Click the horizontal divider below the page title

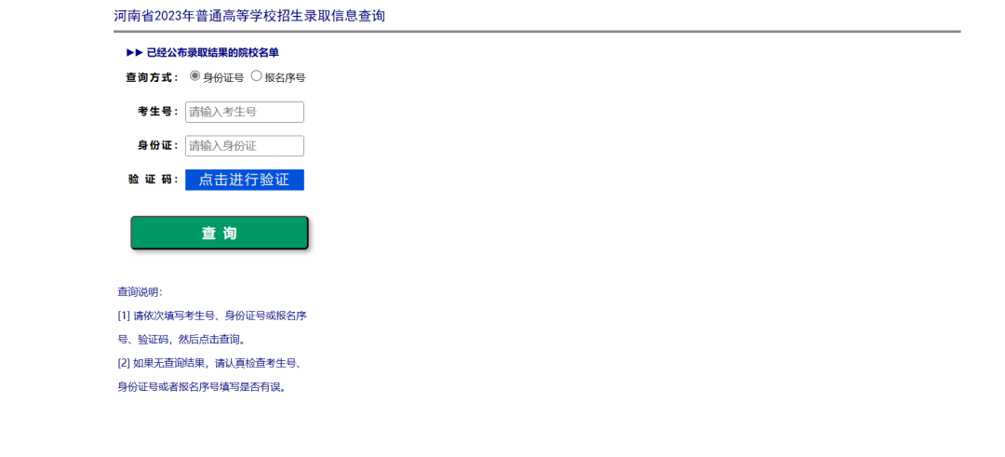[x=537, y=32]
